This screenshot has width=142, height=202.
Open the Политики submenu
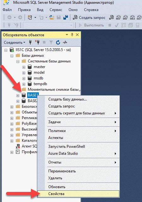[78, 131]
